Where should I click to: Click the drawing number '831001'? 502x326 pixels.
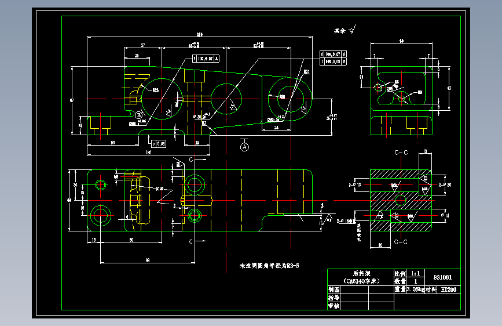coord(443,277)
